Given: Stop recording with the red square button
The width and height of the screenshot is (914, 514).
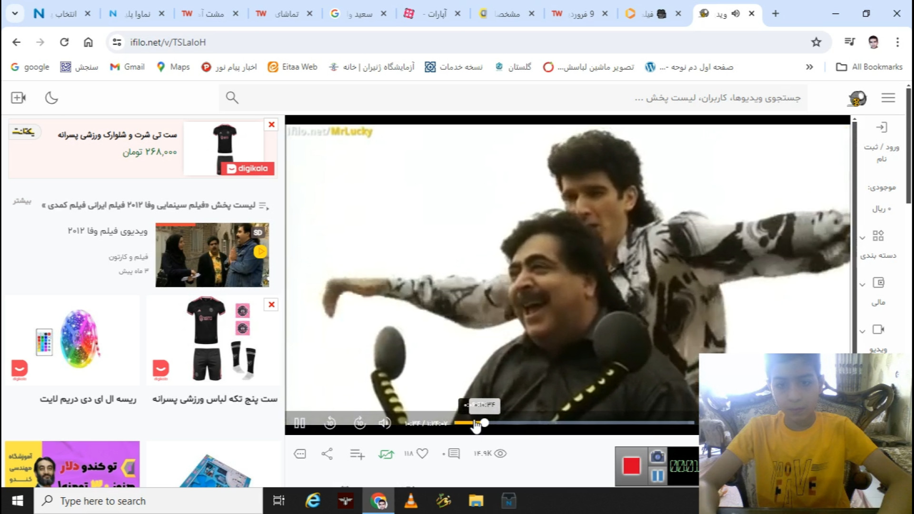Looking at the screenshot, I should tap(631, 466).
